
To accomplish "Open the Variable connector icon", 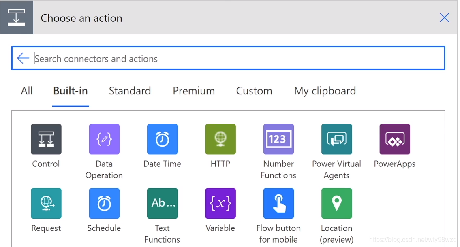I will [220, 203].
